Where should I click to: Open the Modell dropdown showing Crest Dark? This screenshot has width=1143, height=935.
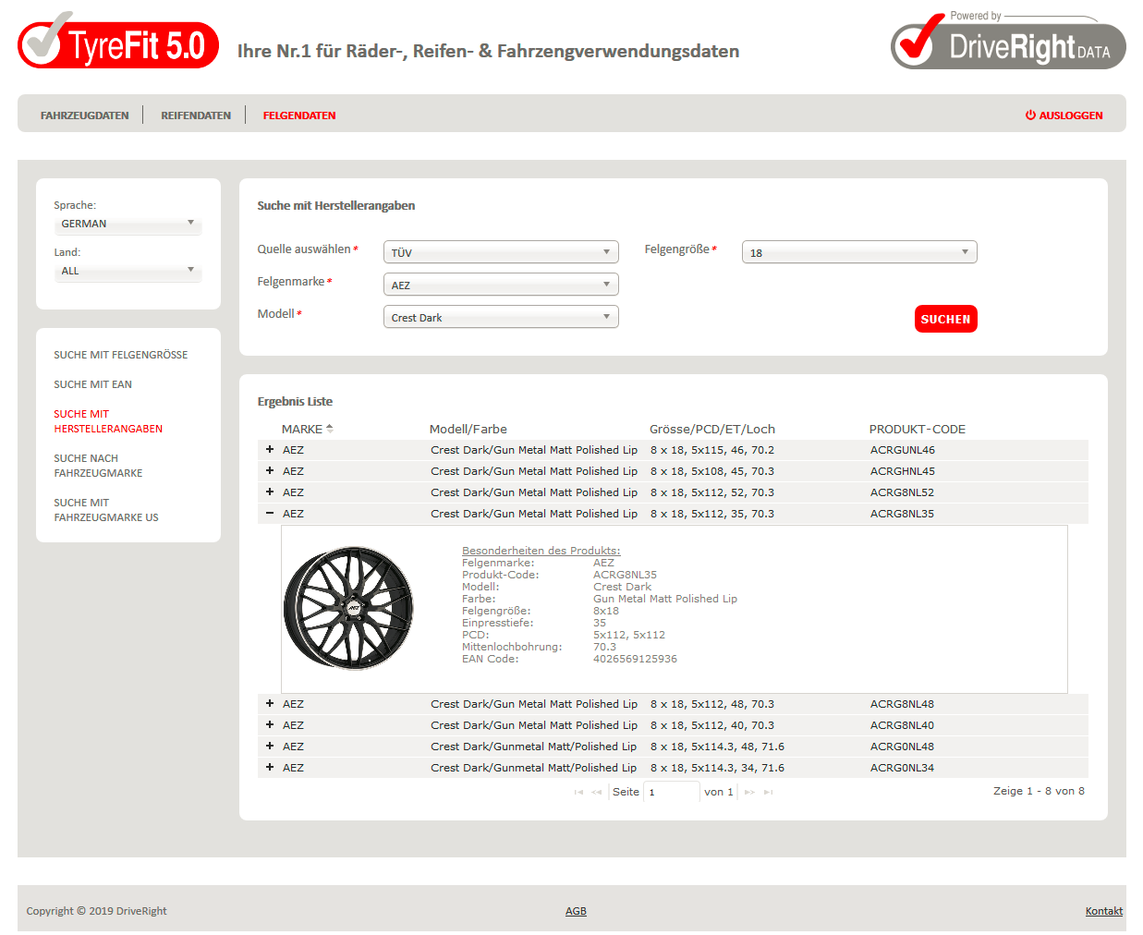point(500,317)
